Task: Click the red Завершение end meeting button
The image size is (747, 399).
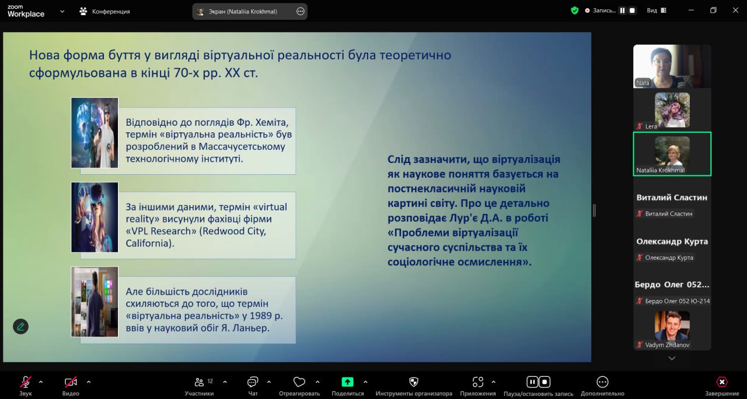Action: [x=722, y=382]
